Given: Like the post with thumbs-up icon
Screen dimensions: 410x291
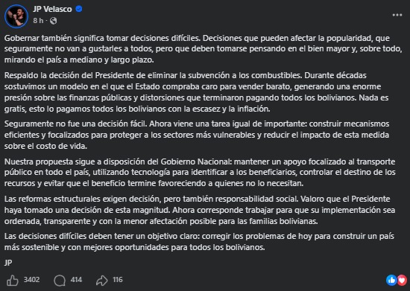Looking at the screenshot, I should pos(12,281).
